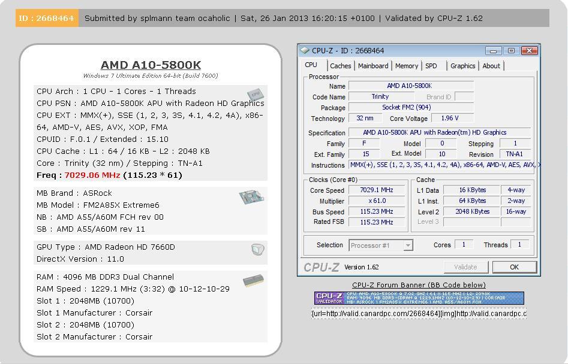Image resolution: width=568 pixels, height=364 pixels.
Task: Select the SPD tab
Action: pos(431,66)
